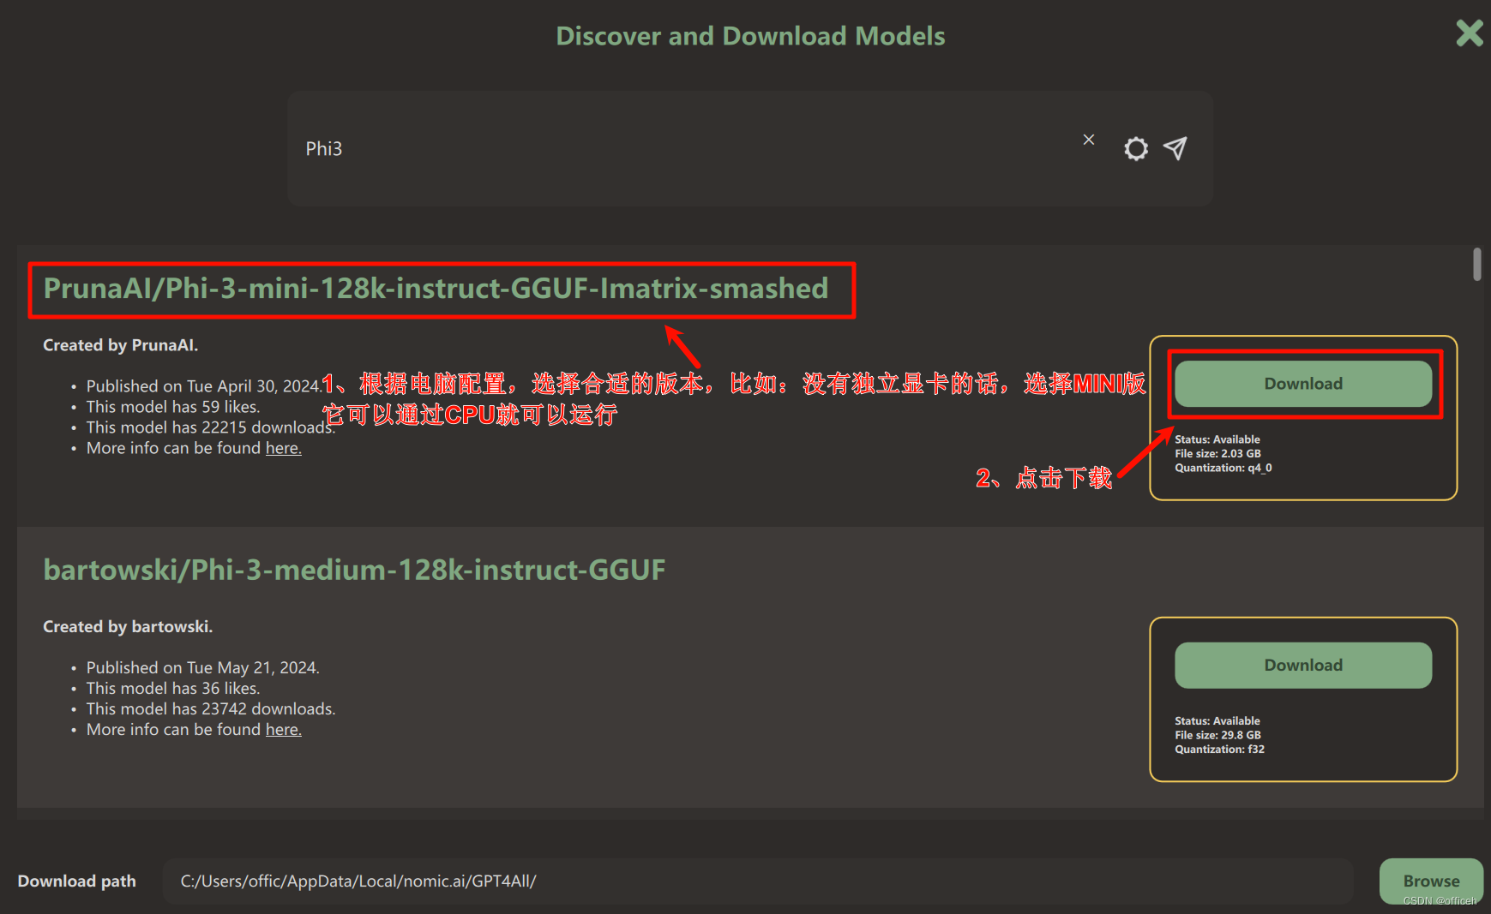The image size is (1491, 914).
Task: Click the Download path text field
Action: (758, 881)
